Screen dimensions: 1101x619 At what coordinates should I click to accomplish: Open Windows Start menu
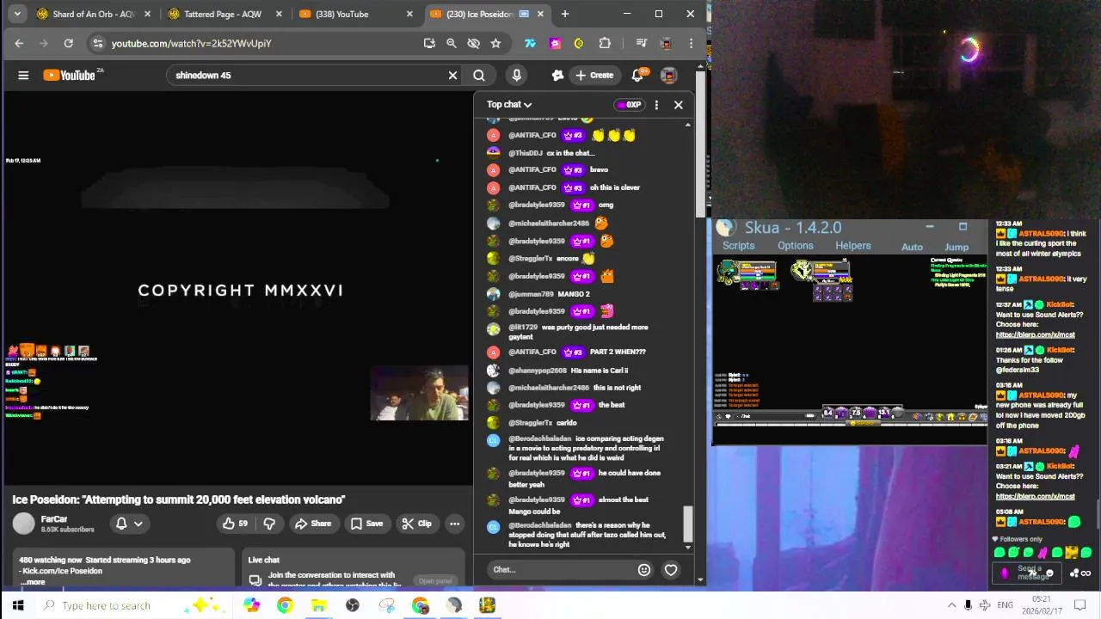(x=17, y=605)
